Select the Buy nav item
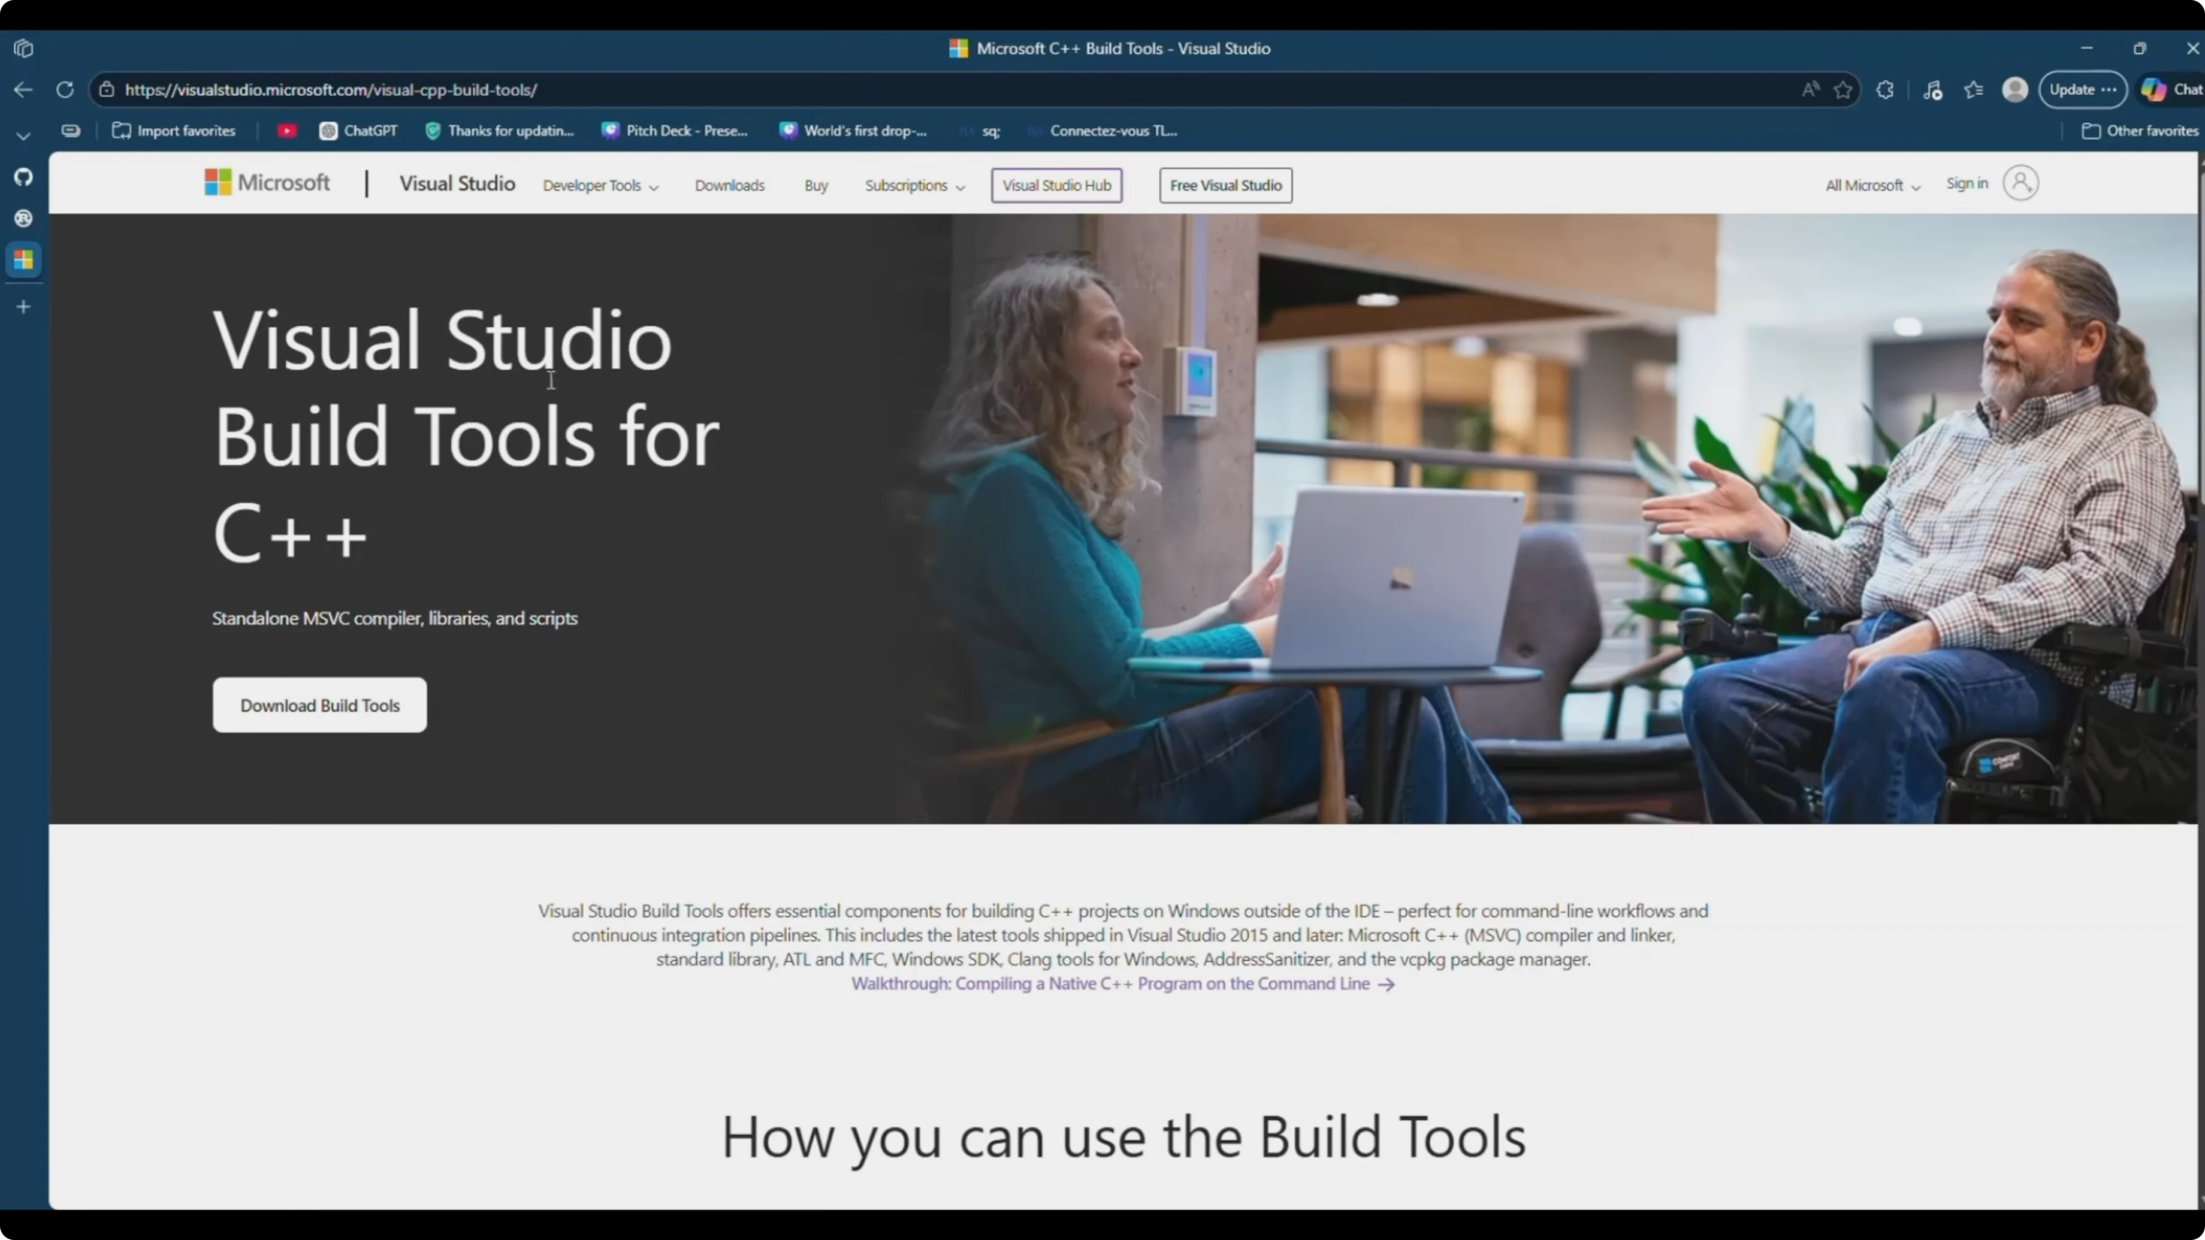Screen dimensions: 2205x1240 [x=815, y=186]
